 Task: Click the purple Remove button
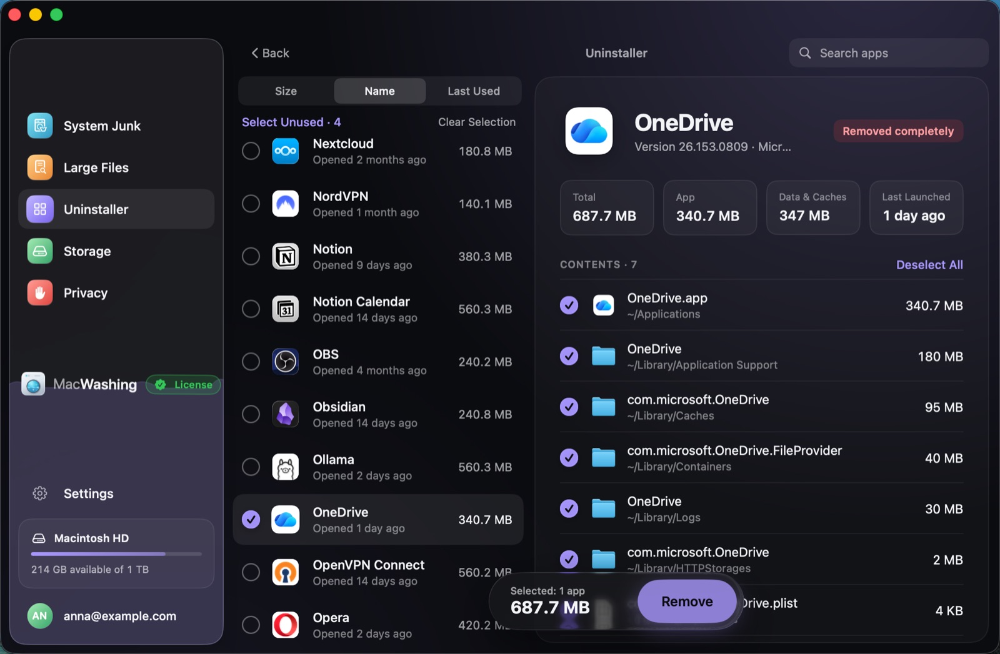coord(687,602)
